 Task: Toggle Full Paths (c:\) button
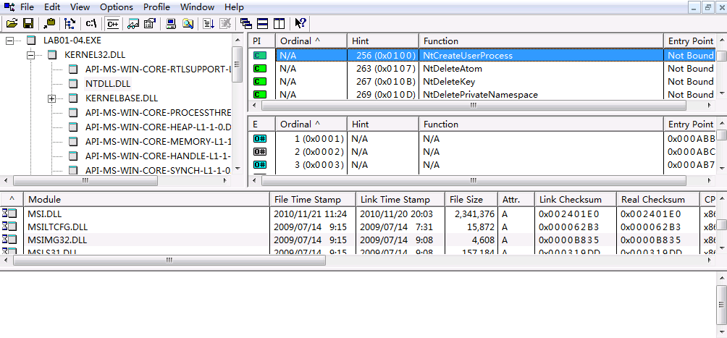(91, 23)
